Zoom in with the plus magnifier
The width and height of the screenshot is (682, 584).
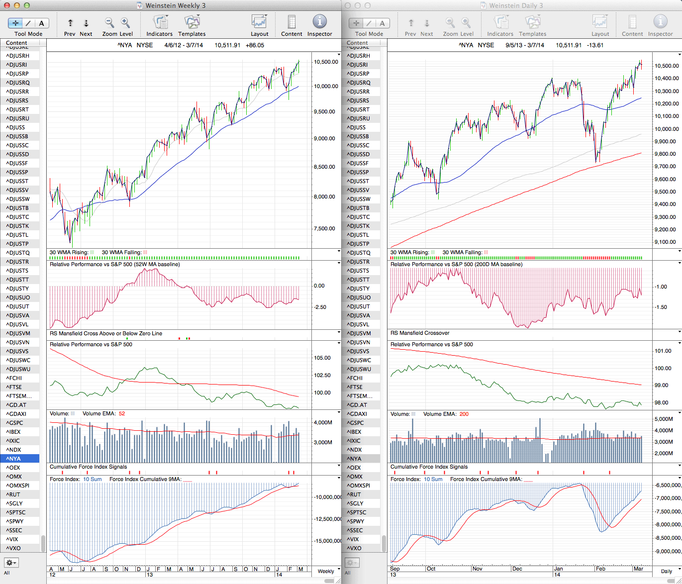click(x=125, y=23)
